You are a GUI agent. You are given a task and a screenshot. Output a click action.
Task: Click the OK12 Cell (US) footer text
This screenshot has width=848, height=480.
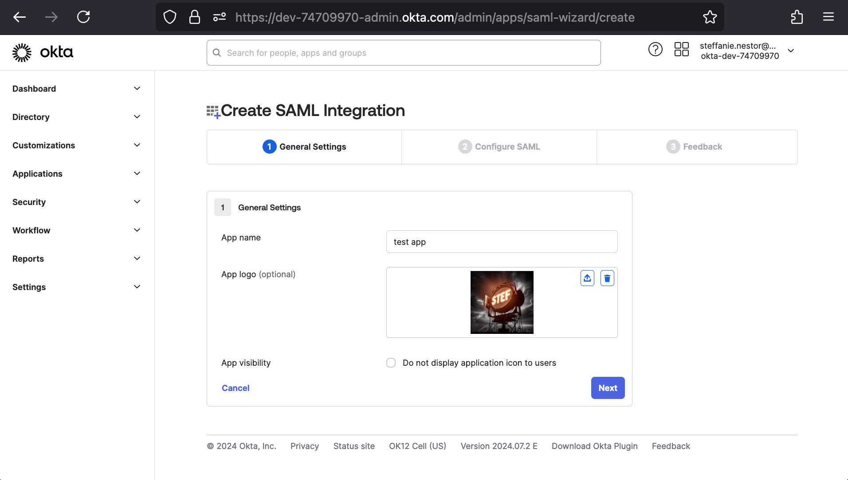[418, 446]
